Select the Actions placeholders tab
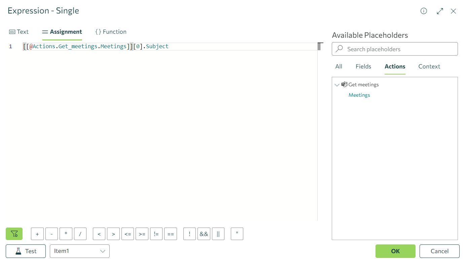The width and height of the screenshot is (464, 265). pos(395,66)
